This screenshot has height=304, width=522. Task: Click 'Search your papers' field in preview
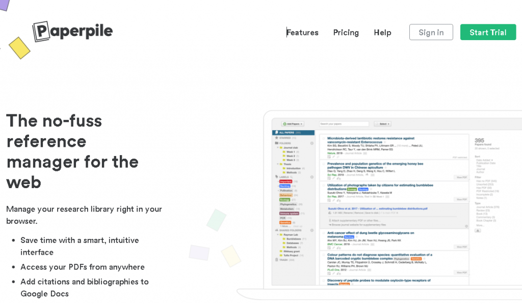pos(344,124)
